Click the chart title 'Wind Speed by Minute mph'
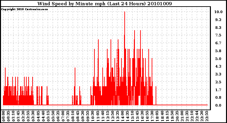Screen dimensions: 227x123 click(71, 4)
